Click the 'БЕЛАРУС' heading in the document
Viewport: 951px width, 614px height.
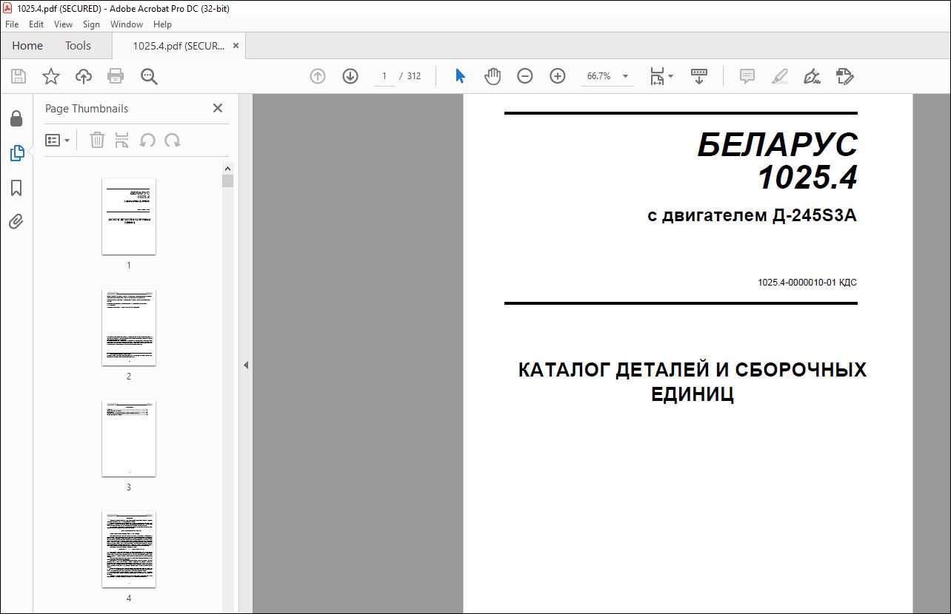777,146
